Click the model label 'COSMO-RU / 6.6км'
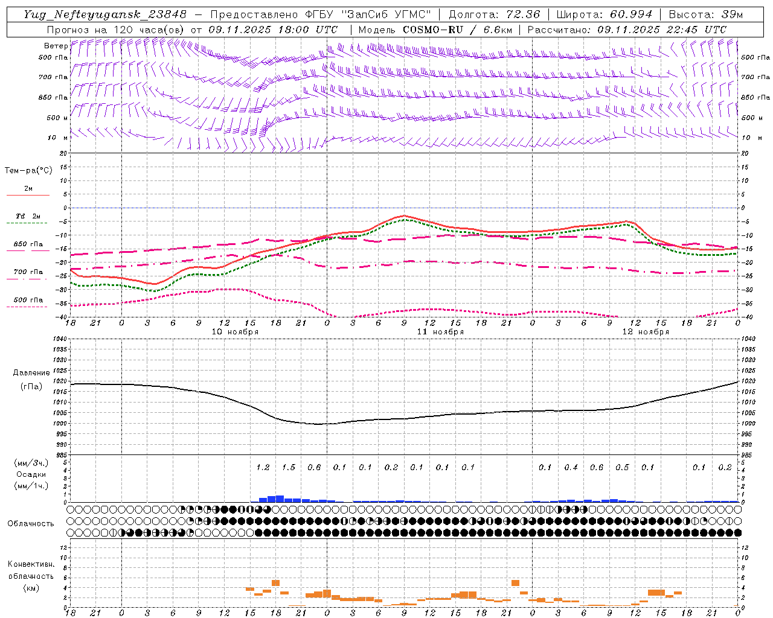Screen dimensions: 773x618 pyautogui.click(x=457, y=30)
